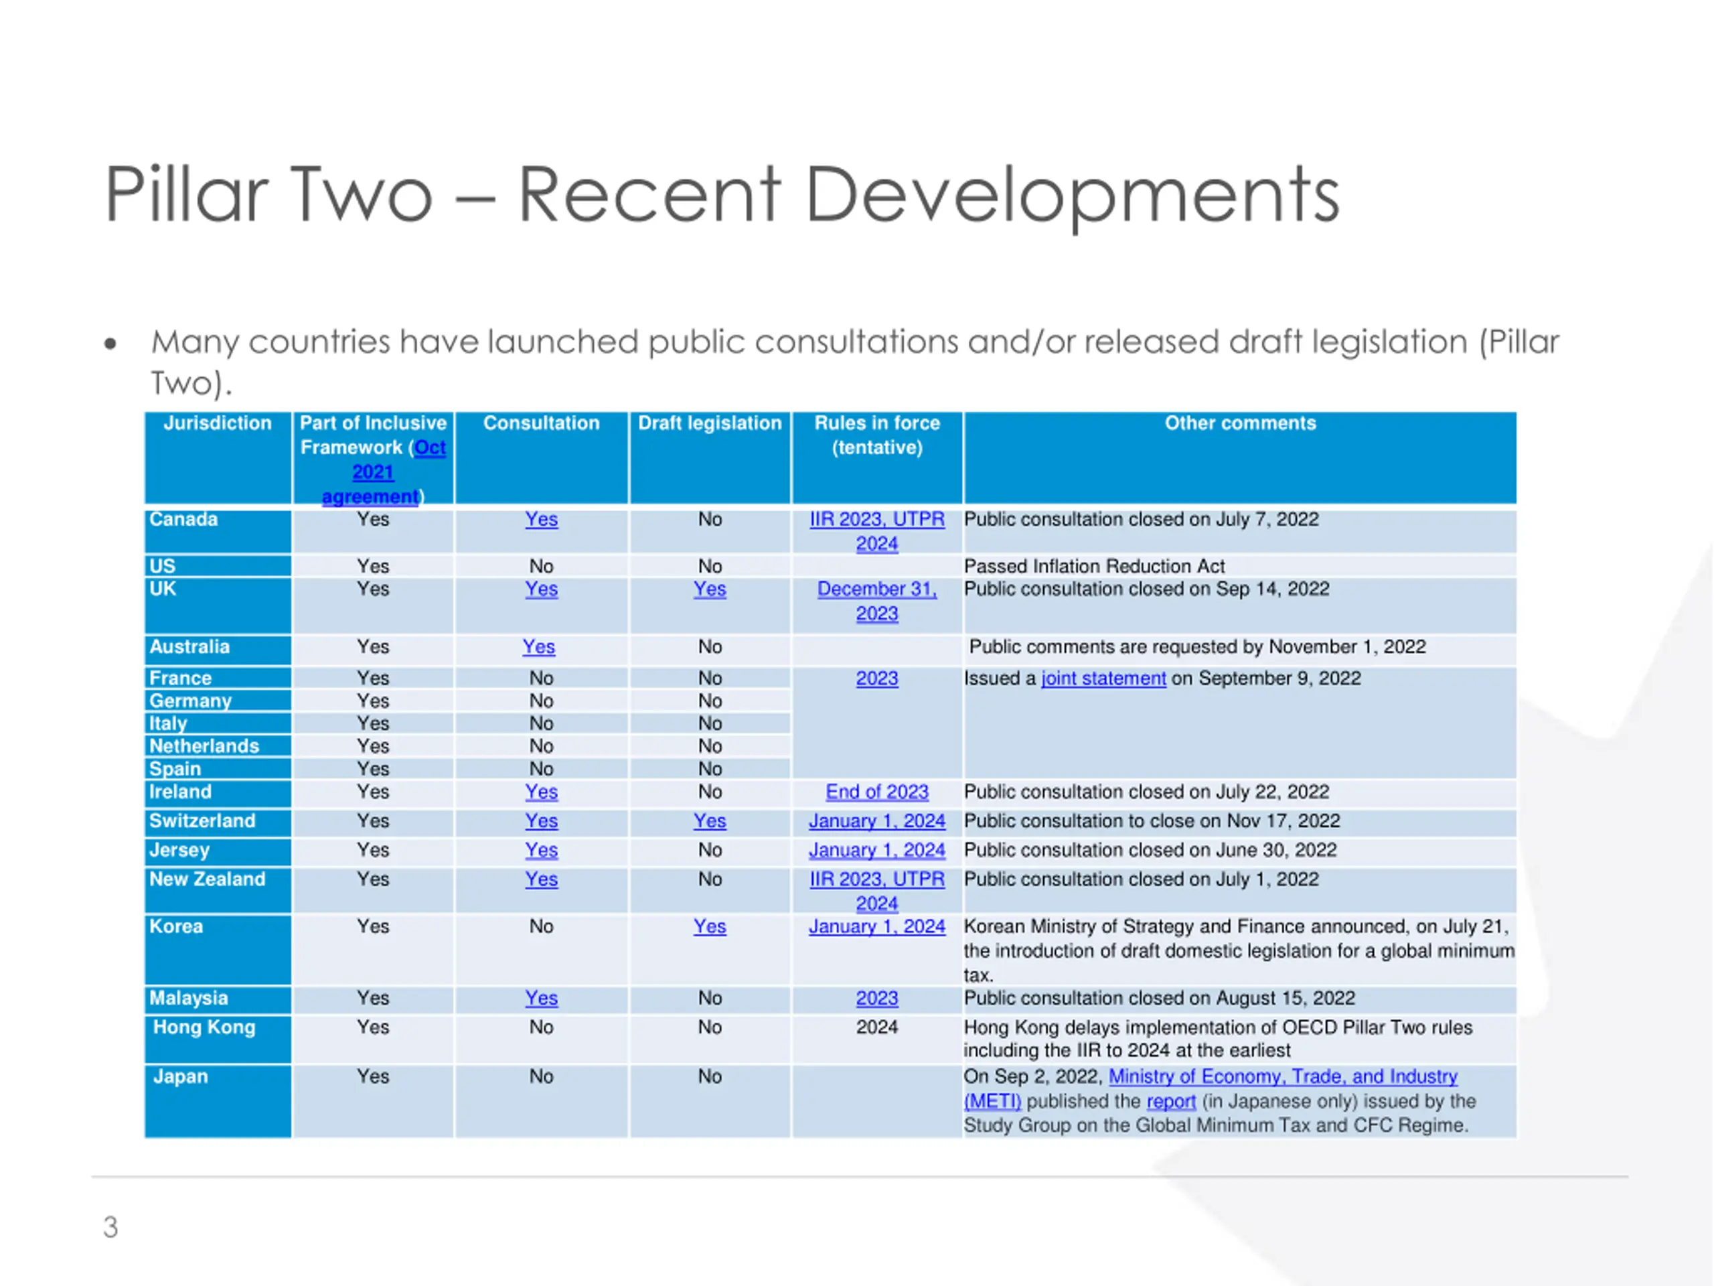Click the Korean Ministry of Strategy and Finance comment

click(1239, 950)
